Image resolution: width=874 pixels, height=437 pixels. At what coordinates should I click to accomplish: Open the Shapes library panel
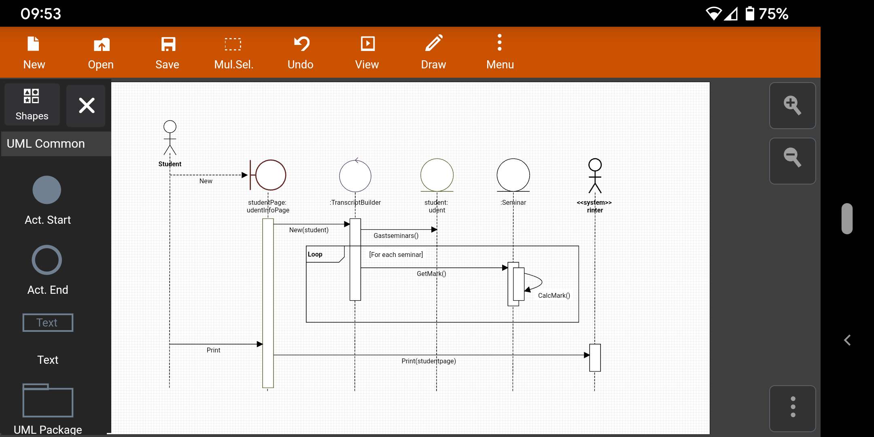tap(32, 105)
